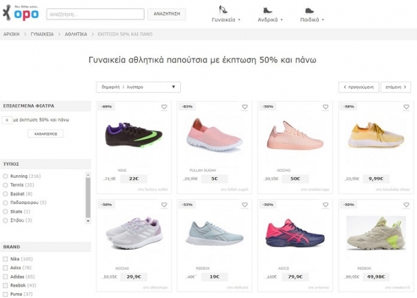Remove the 50% discount filter with X

pyautogui.click(x=7, y=120)
